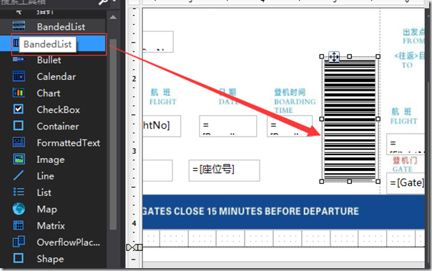432x271 pixels.
Task: Click the BandedList label text
Action: click(x=61, y=26)
